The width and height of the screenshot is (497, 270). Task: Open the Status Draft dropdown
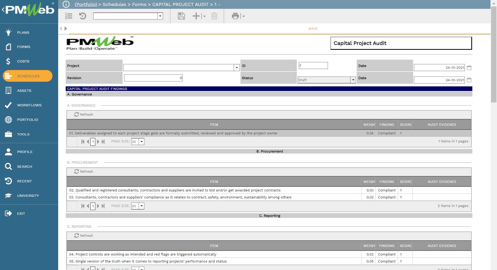coord(353,80)
